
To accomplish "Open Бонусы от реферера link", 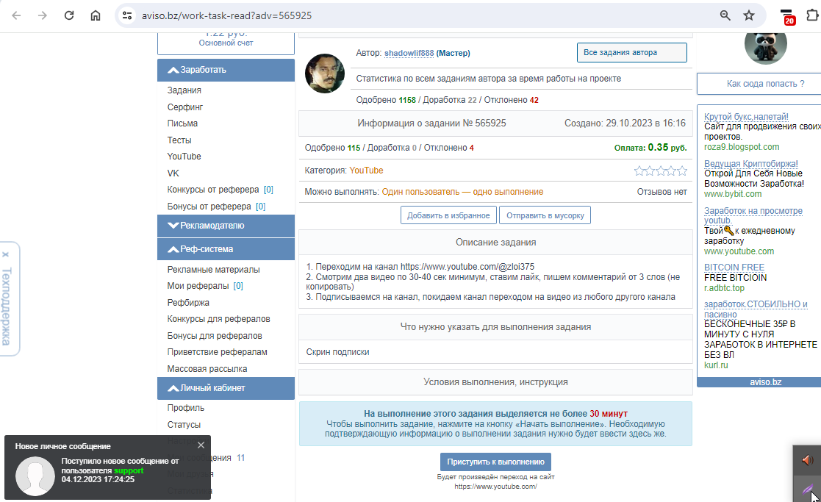I will pos(209,207).
